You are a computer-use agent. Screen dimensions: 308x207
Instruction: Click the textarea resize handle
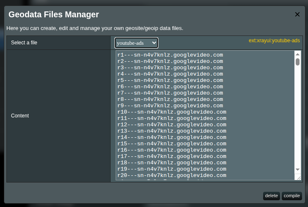point(299,178)
